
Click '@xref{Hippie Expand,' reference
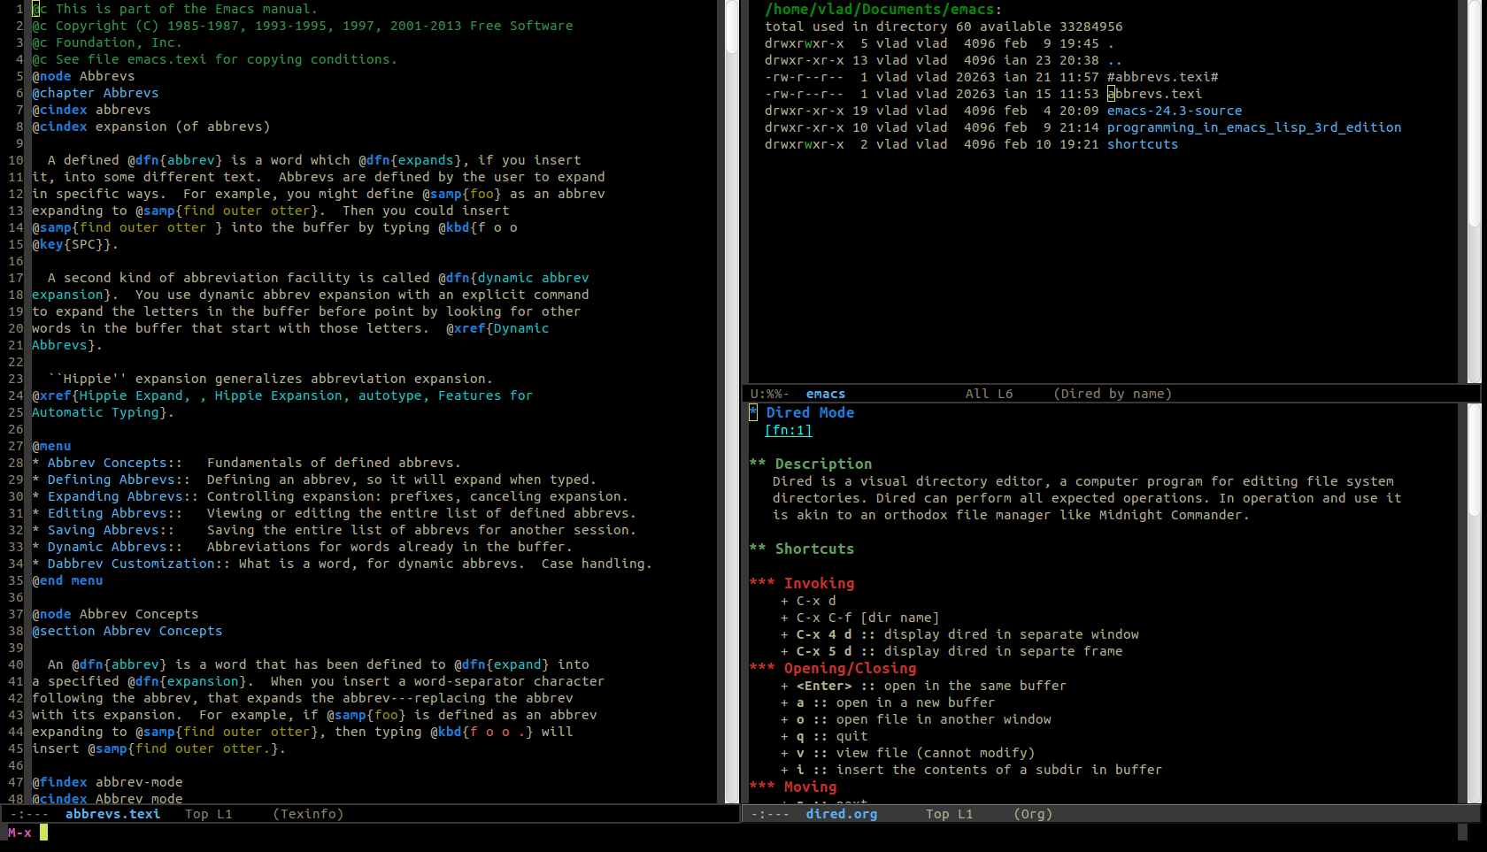[111, 395]
